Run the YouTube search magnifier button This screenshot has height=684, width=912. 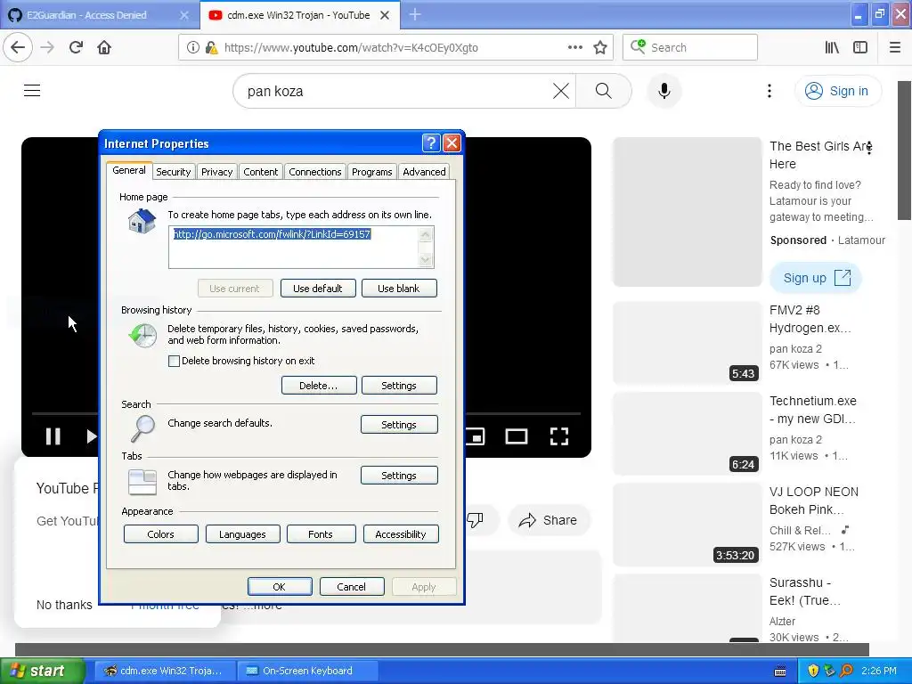coord(603,91)
